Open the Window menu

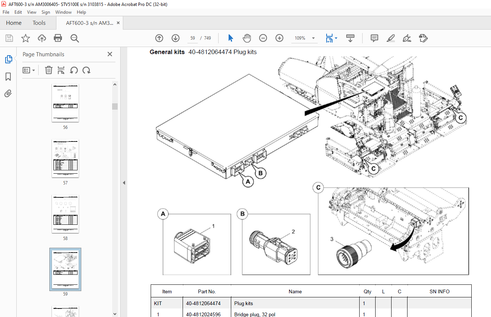[63, 12]
